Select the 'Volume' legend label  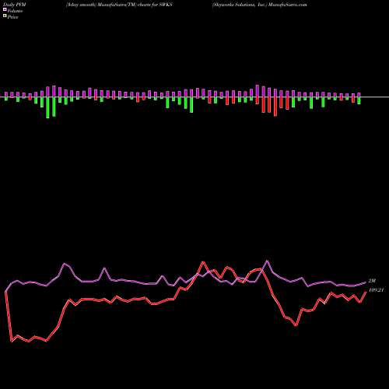(x=15, y=11)
